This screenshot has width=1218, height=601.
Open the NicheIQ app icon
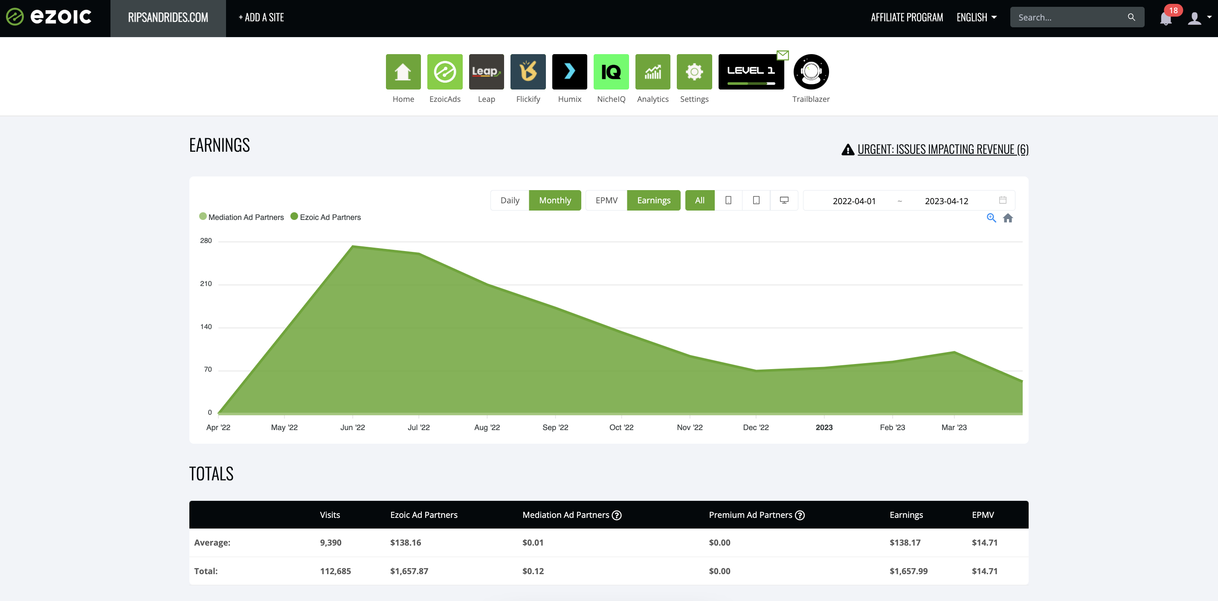[x=611, y=71]
